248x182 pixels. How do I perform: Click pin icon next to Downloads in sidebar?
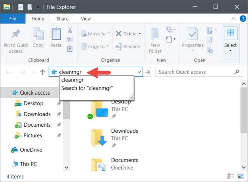pos(59,114)
